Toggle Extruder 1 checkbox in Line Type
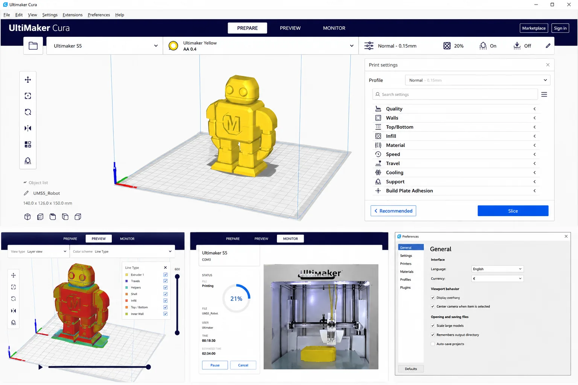 [165, 275]
